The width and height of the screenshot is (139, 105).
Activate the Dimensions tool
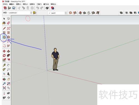[x=8, y=65]
